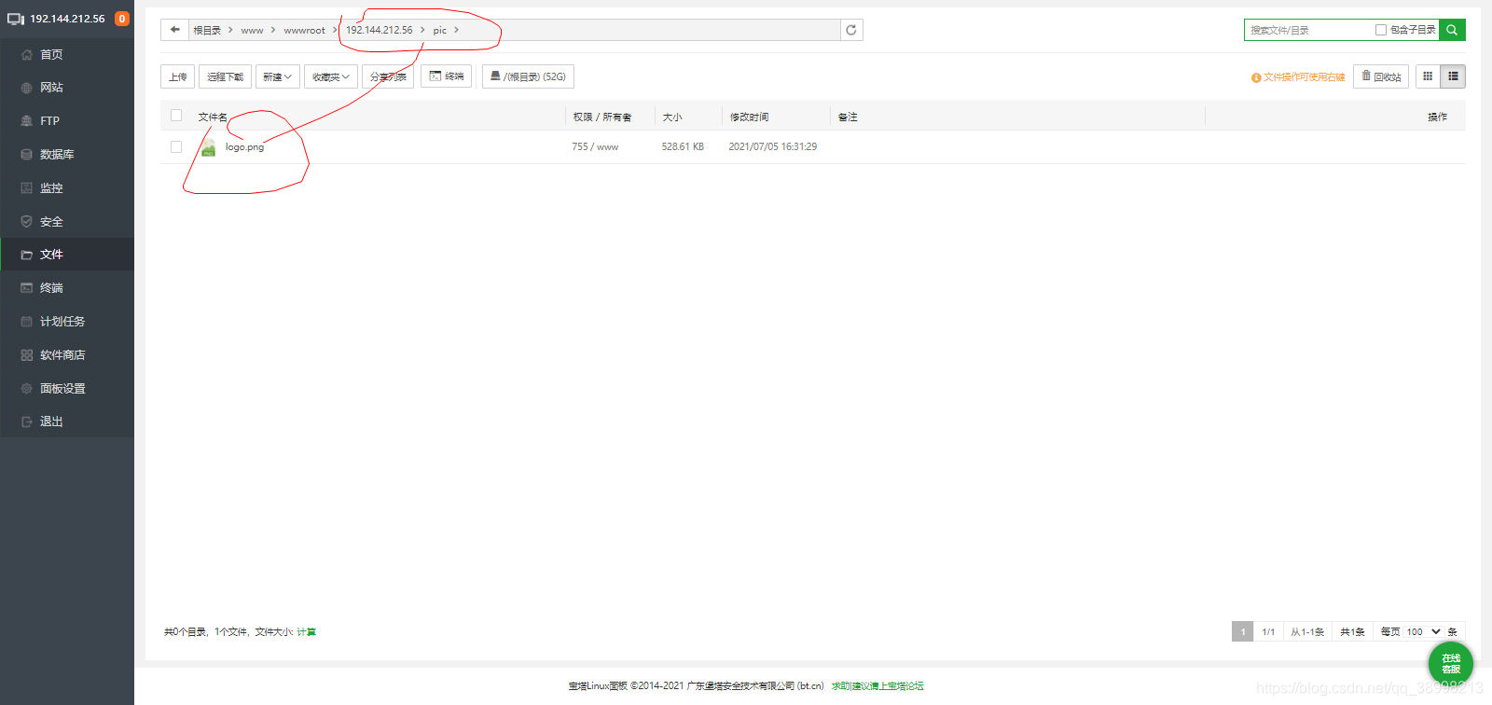Check the logo.png row checkbox
The height and width of the screenshot is (705, 1492).
[x=176, y=146]
